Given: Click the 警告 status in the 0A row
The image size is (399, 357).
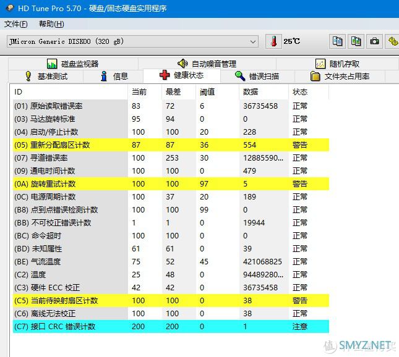Looking at the screenshot, I should pyautogui.click(x=300, y=183).
